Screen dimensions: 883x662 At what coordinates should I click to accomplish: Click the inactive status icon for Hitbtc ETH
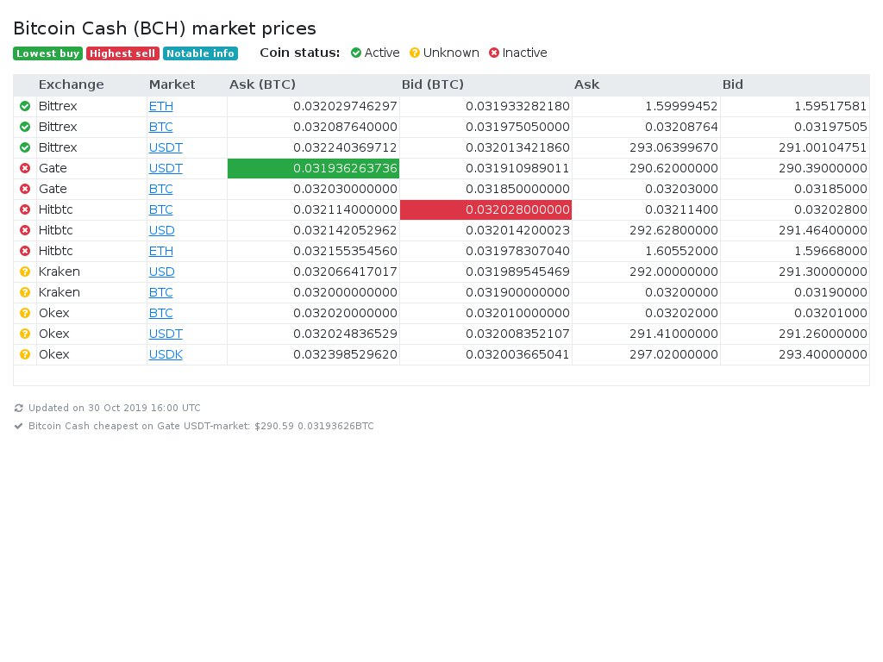tap(25, 251)
